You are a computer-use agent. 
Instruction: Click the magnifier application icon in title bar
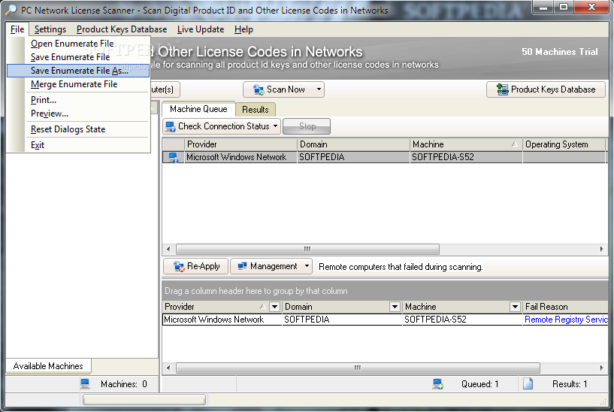[x=11, y=10]
